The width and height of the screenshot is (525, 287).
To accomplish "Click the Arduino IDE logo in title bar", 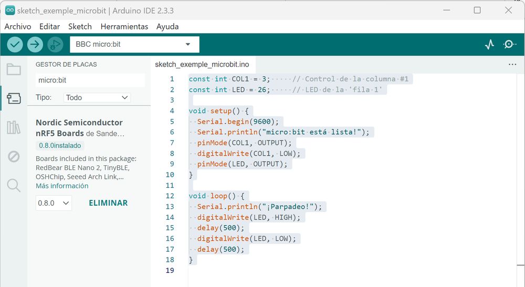I will tap(10, 10).
